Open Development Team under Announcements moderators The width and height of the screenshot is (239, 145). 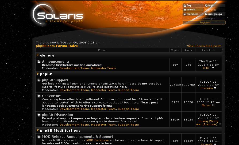74,68
